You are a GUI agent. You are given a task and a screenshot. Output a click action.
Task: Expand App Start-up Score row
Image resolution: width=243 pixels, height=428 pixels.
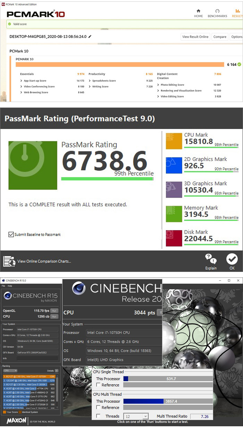click(x=21, y=81)
